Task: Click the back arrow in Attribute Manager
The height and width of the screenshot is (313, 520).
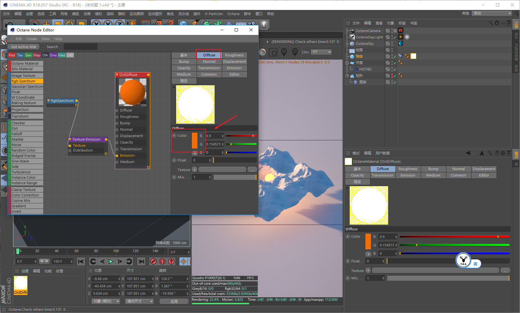Action: pos(469,153)
